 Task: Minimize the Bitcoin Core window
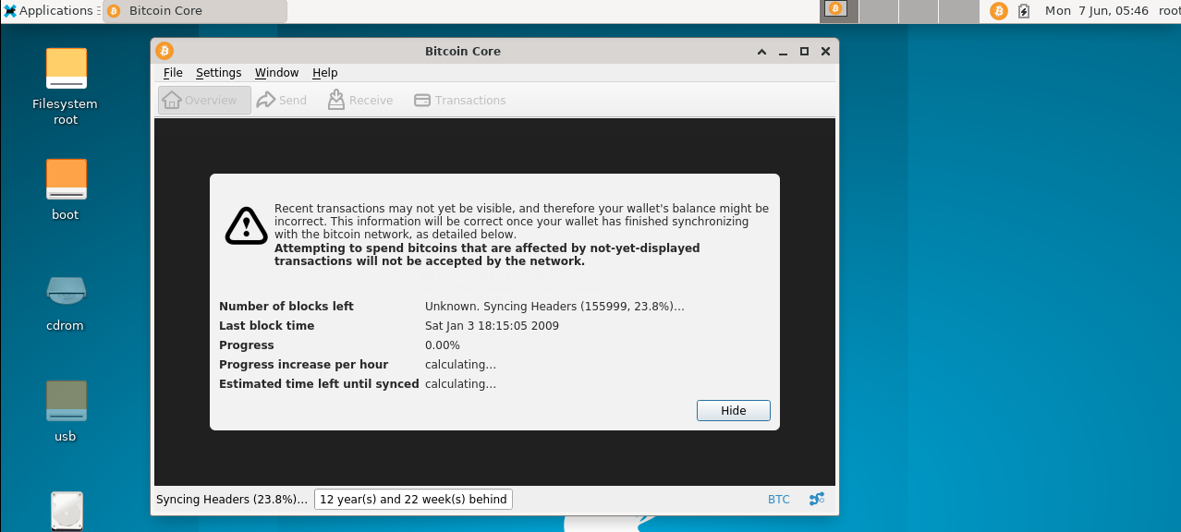pyautogui.click(x=783, y=52)
